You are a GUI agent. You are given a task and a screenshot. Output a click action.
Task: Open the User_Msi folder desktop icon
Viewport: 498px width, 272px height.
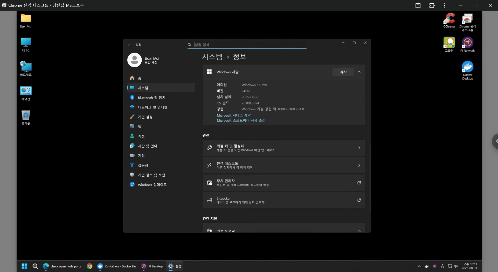tap(26, 21)
